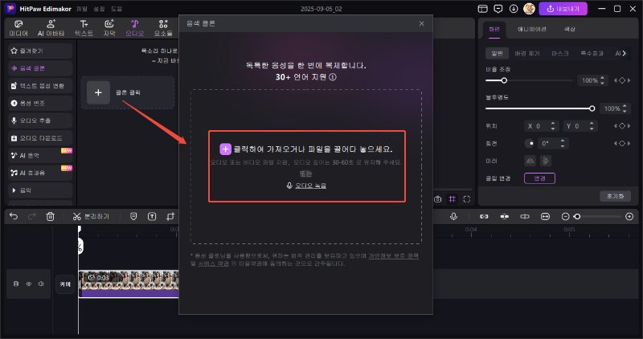Click the 비율 조정 scale slider handle
The width and height of the screenshot is (643, 339).
click(x=504, y=80)
